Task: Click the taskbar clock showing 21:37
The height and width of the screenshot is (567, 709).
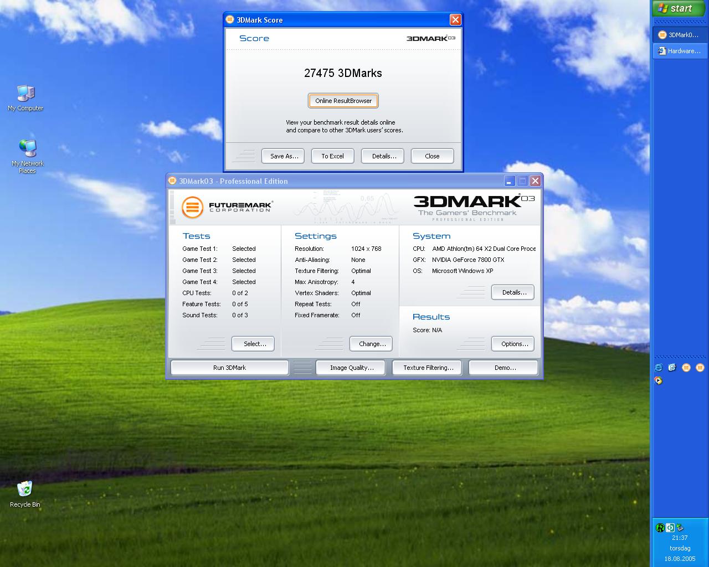Action: pos(680,538)
